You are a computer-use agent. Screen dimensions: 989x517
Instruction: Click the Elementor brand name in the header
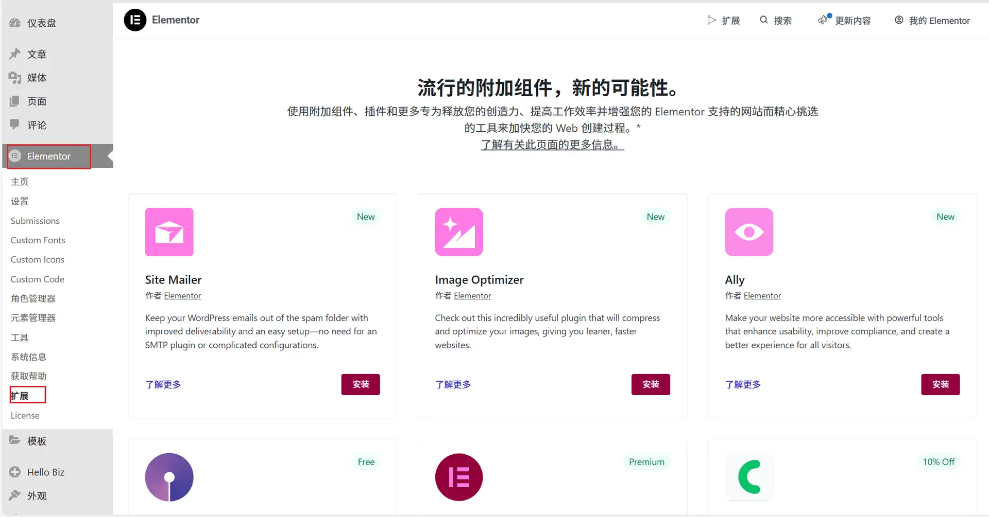click(176, 20)
